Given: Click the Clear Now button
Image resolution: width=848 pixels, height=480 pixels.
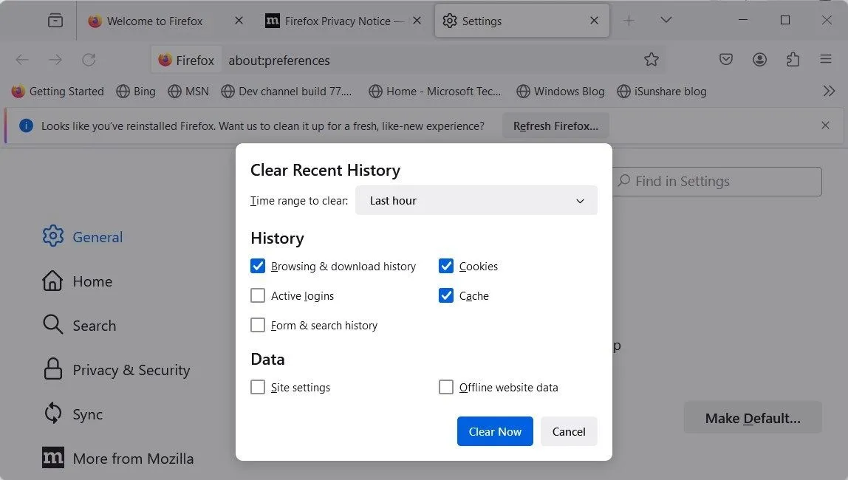Looking at the screenshot, I should pyautogui.click(x=495, y=431).
